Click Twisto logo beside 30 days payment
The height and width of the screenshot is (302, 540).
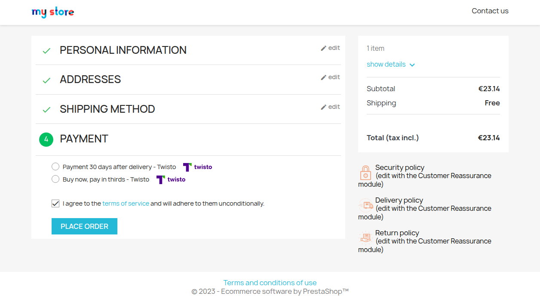click(197, 167)
